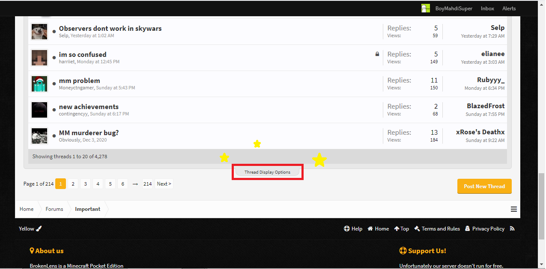Open the Inbox menu in top bar
546x269 pixels.
(487, 8)
